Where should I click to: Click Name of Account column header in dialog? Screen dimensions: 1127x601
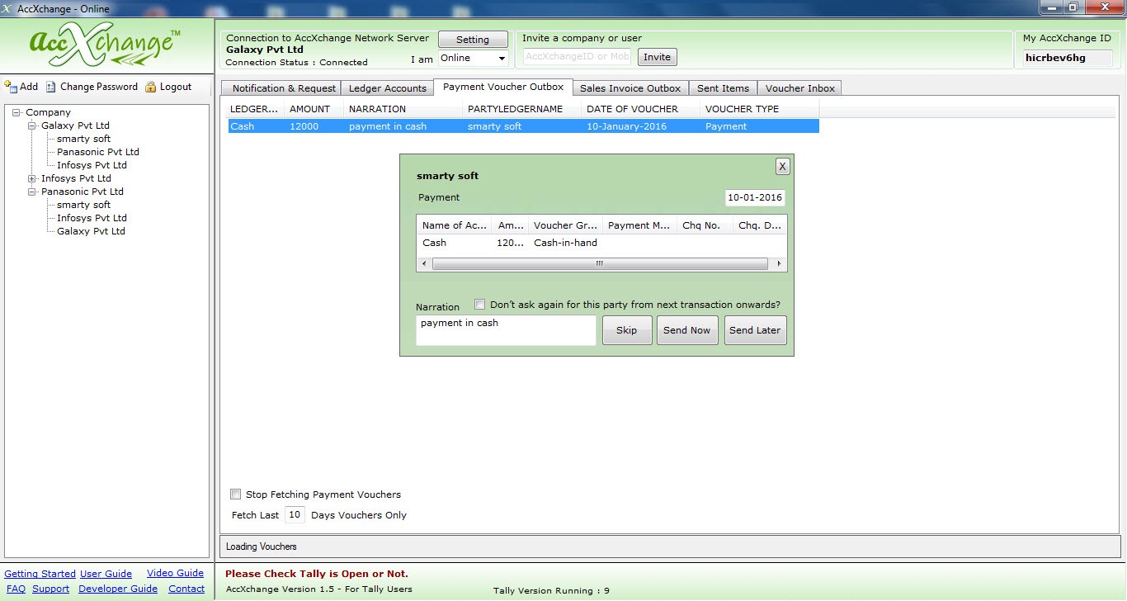[454, 225]
